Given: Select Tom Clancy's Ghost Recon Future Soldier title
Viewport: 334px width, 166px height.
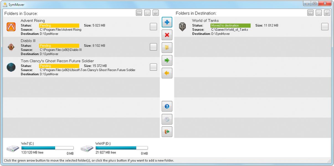Looking at the screenshot, I should (x=57, y=61).
